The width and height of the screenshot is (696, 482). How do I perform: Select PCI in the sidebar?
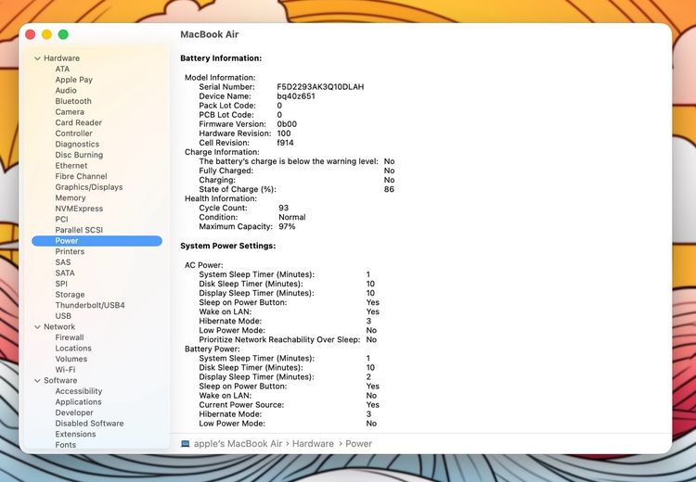point(61,220)
